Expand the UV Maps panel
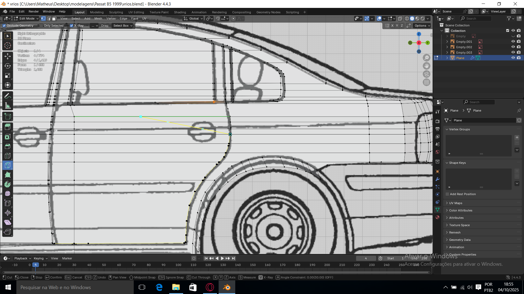This screenshot has width=524, height=294. point(455,203)
